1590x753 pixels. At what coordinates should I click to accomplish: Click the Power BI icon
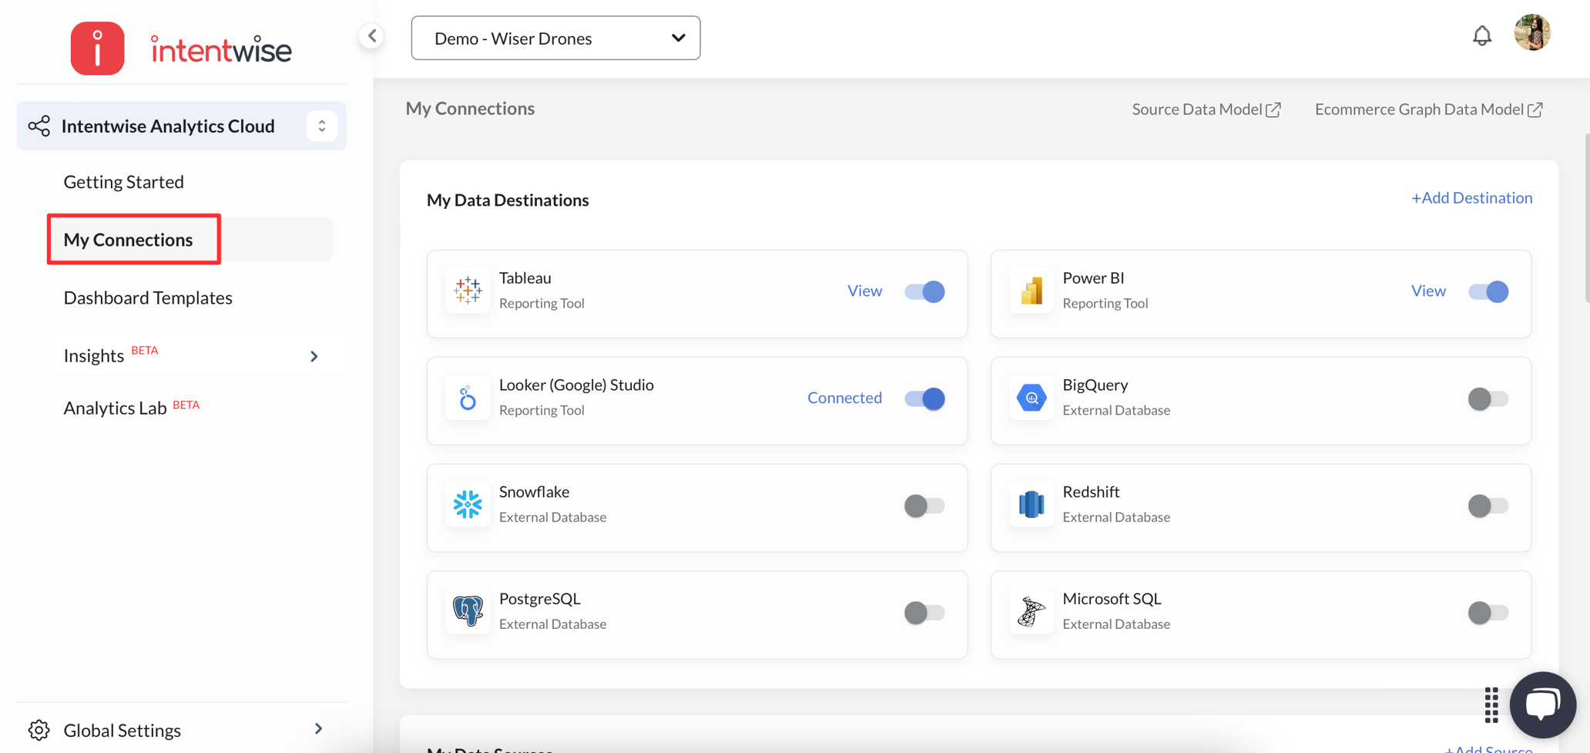(1031, 291)
